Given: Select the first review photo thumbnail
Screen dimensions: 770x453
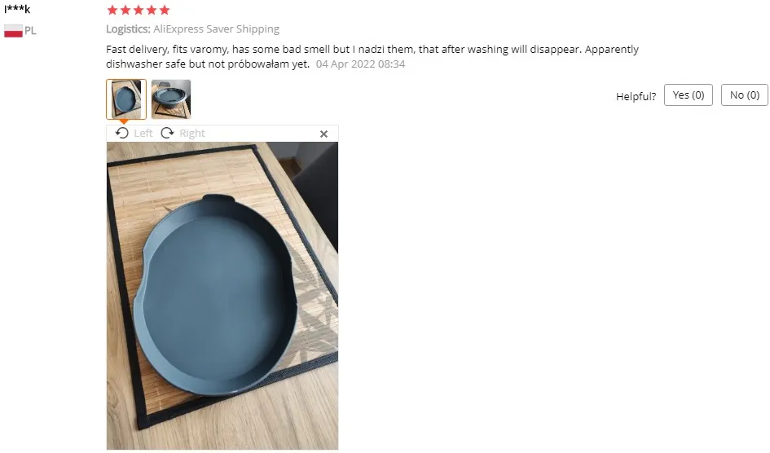Looking at the screenshot, I should click(126, 99).
